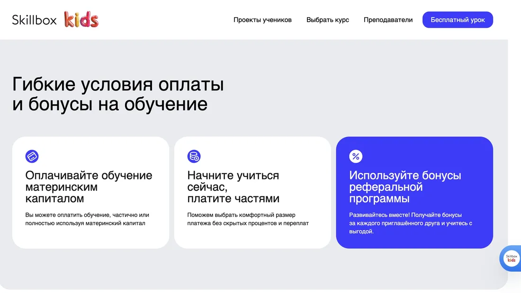Click the maternity capital description paragraph
The width and height of the screenshot is (521, 293).
(x=87, y=218)
